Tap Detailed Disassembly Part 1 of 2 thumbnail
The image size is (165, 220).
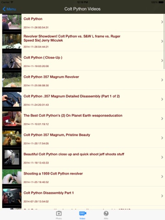[x=12, y=99]
